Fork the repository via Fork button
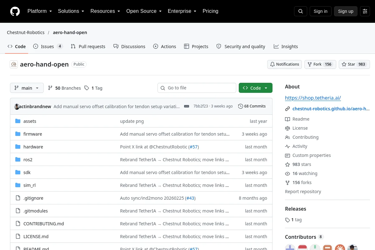 click(320, 64)
